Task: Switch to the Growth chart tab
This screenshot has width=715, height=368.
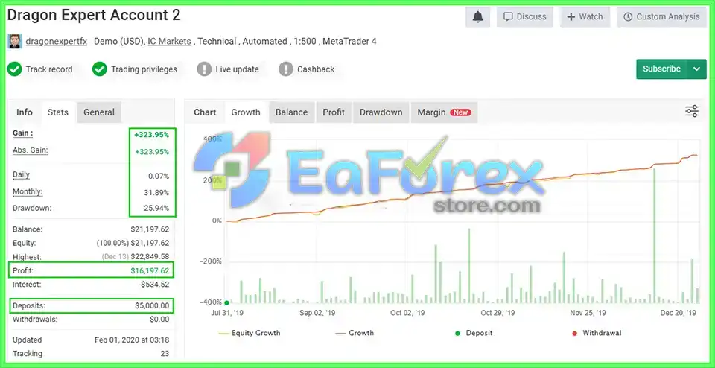Action: point(246,112)
